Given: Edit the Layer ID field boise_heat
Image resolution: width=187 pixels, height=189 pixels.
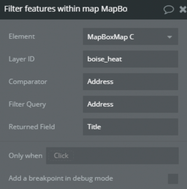Looking at the screenshot, I should click(x=130, y=59).
